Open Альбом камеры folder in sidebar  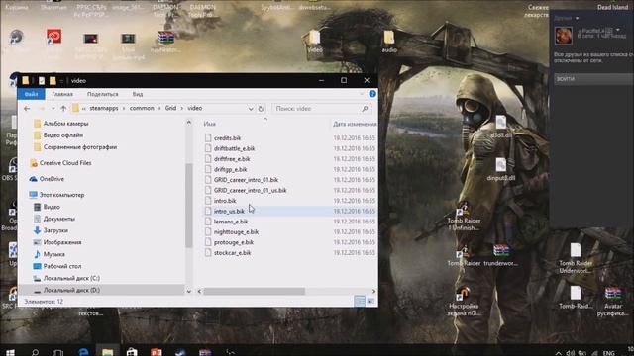[x=61, y=124]
